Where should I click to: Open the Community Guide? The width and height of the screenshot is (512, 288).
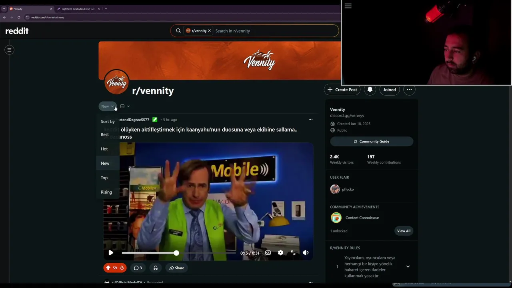tap(372, 141)
